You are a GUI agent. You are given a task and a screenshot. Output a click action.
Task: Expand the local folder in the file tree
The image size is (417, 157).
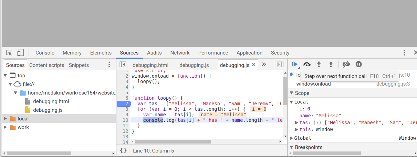[5, 119]
